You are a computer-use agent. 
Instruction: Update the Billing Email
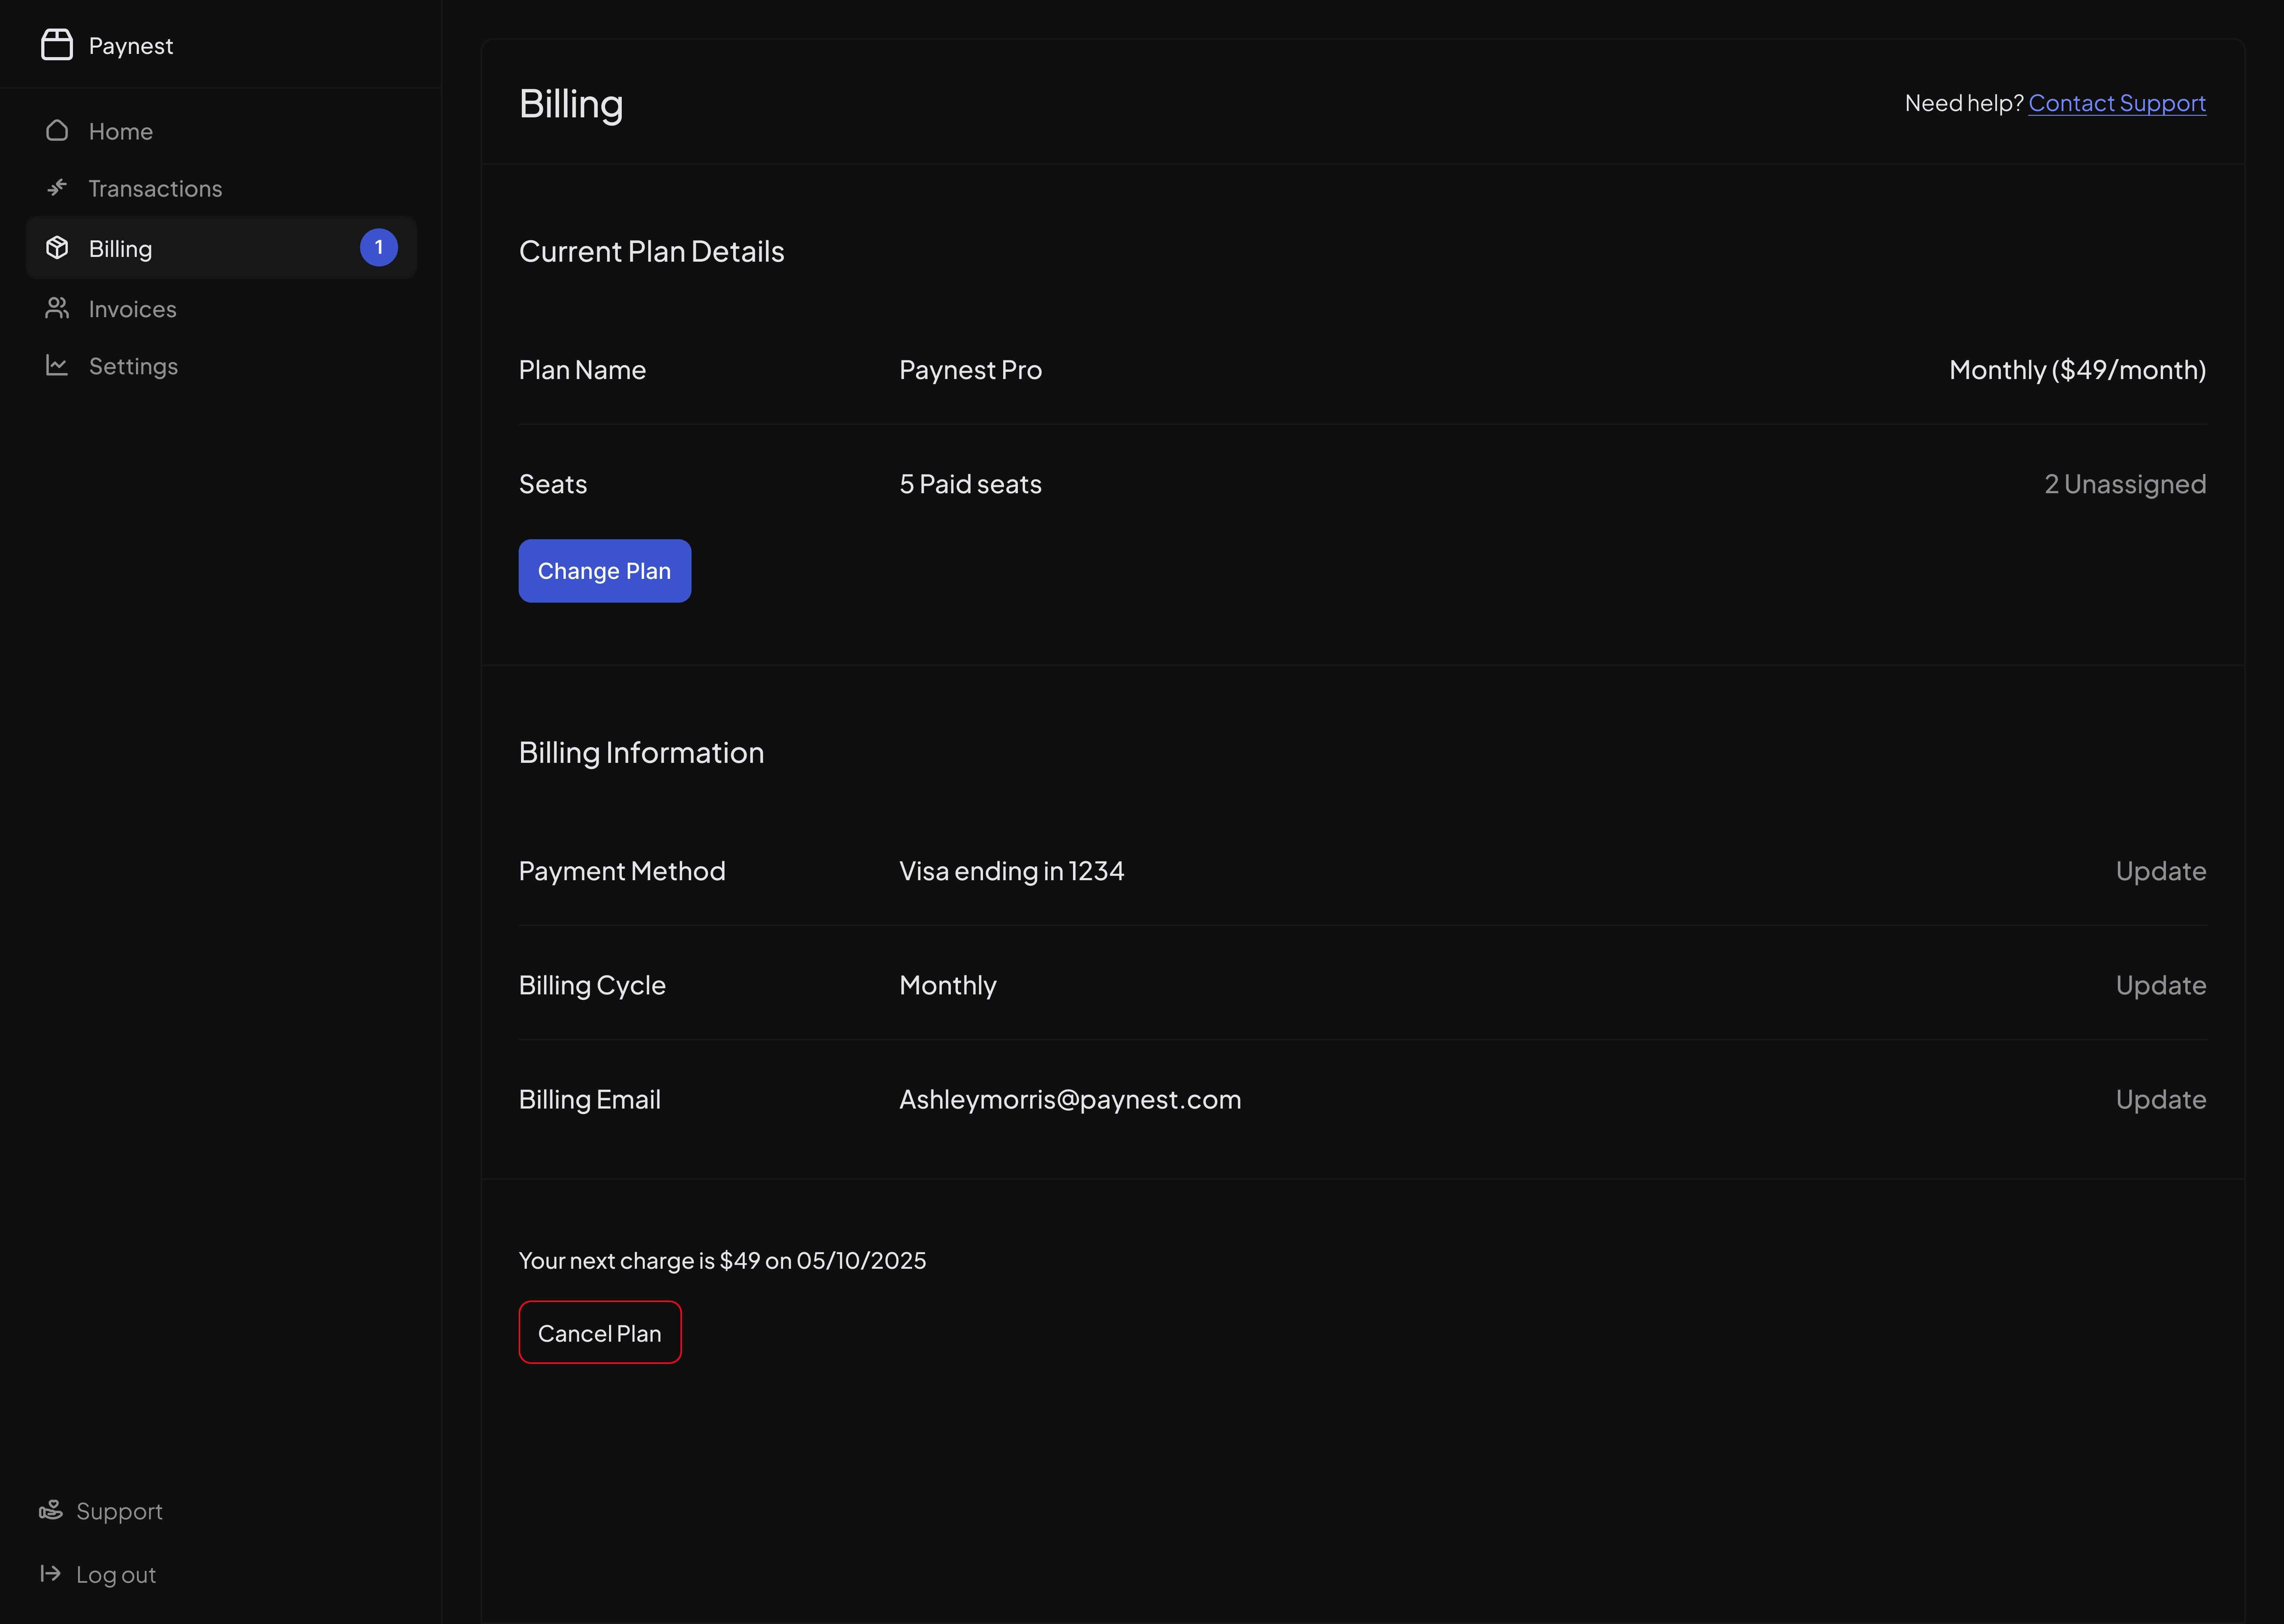2161,1099
